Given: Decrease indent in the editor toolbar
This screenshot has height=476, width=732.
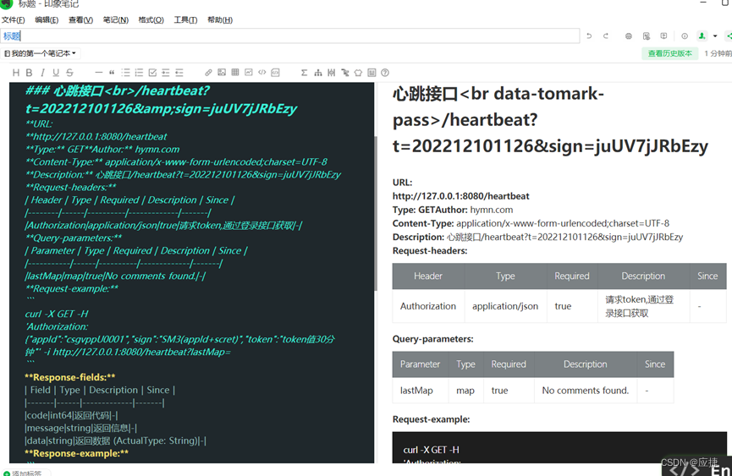Looking at the screenshot, I should [x=179, y=73].
